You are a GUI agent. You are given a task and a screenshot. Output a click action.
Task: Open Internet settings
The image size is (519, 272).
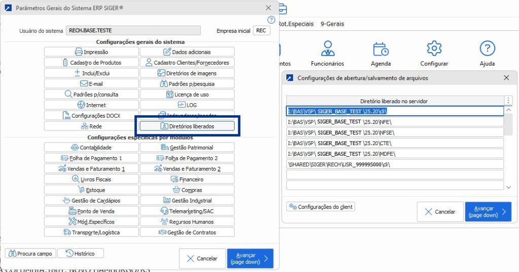pyautogui.click(x=91, y=105)
